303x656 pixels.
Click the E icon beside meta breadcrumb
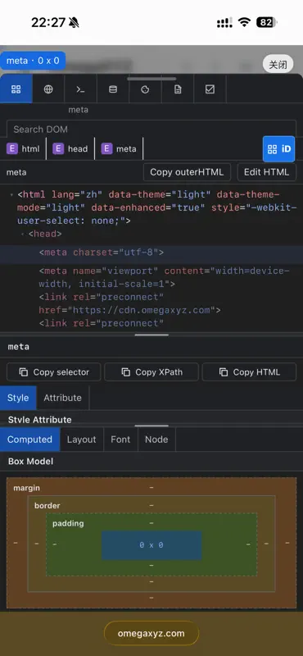point(107,148)
